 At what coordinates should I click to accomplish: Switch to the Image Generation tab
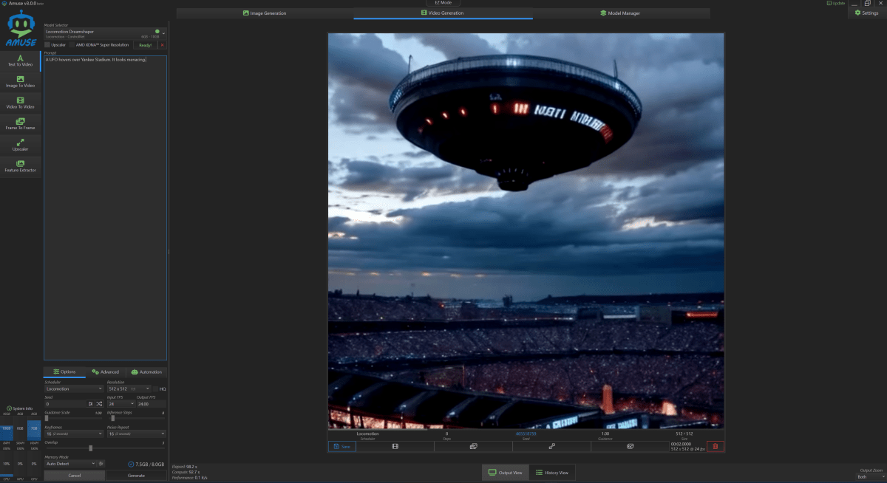click(265, 13)
